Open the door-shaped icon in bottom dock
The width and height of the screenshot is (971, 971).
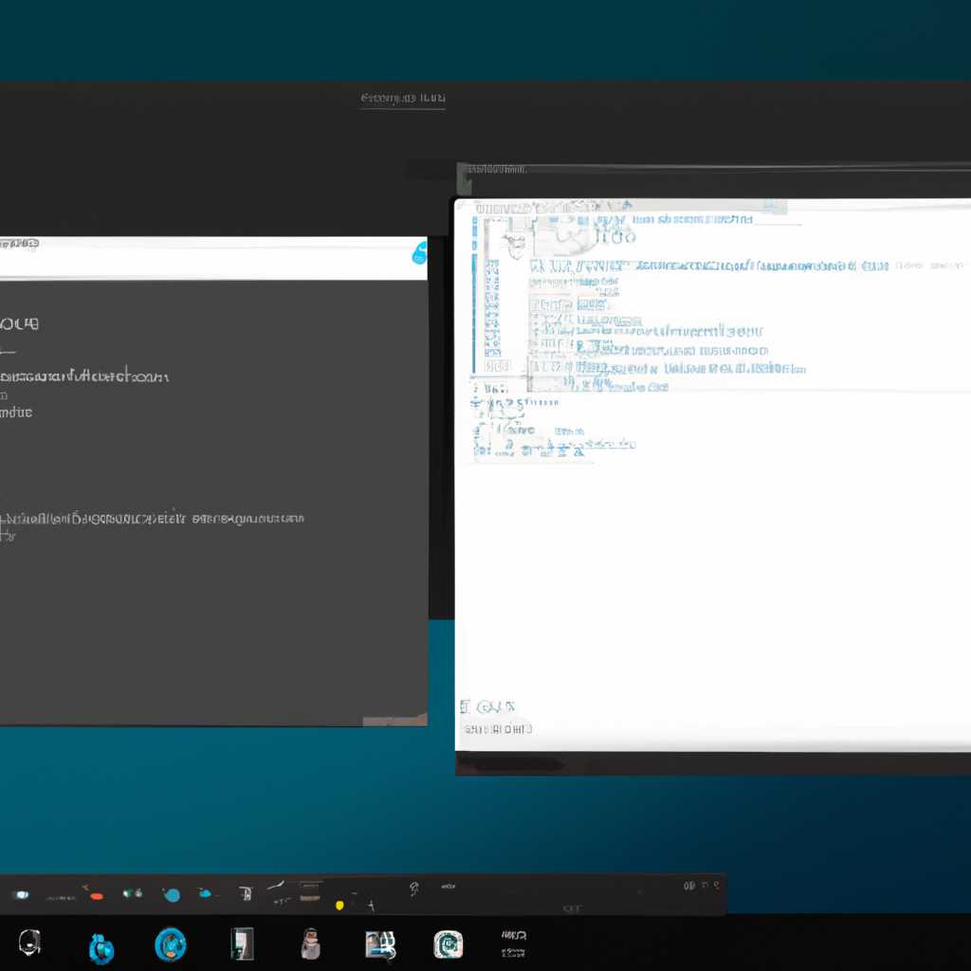pyautogui.click(x=242, y=944)
